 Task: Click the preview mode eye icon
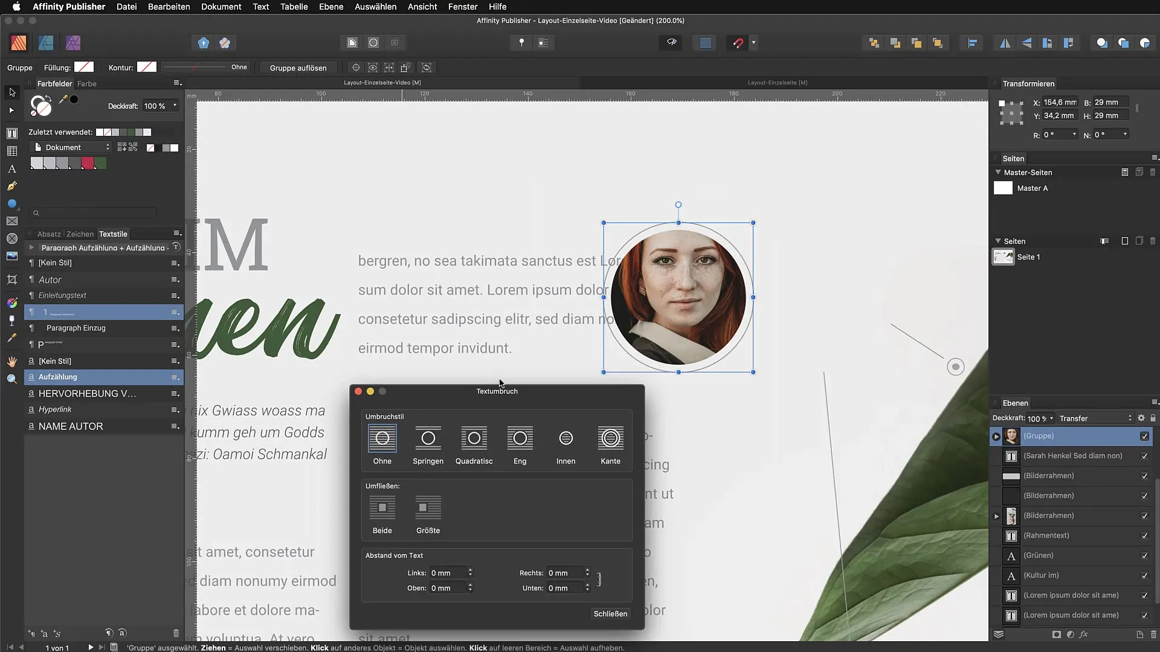pos(671,43)
